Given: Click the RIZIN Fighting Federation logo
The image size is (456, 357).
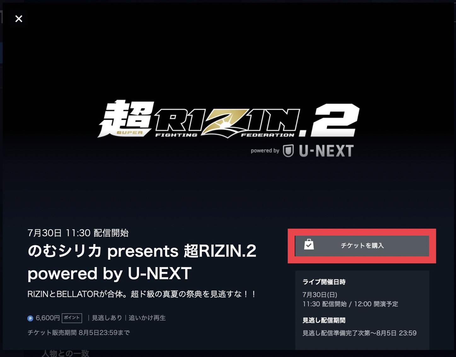Looking at the screenshot, I should [x=226, y=123].
